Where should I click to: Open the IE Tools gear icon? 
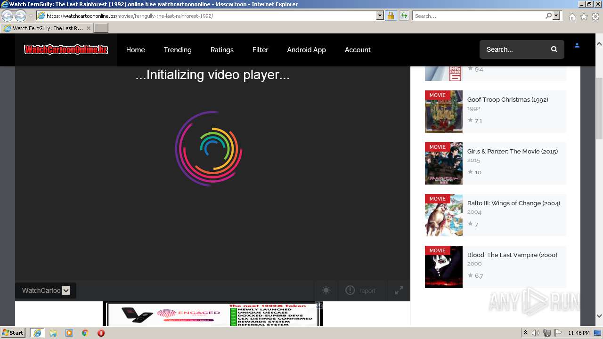coord(595,16)
